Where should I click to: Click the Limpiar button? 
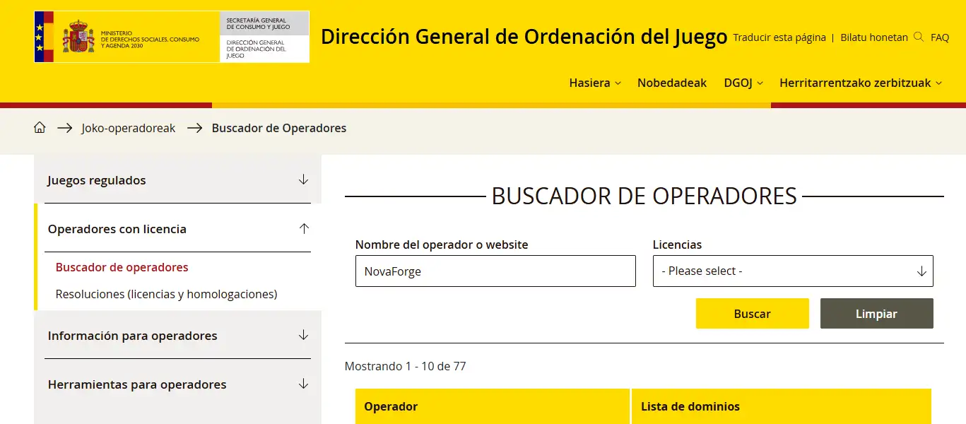pyautogui.click(x=877, y=314)
